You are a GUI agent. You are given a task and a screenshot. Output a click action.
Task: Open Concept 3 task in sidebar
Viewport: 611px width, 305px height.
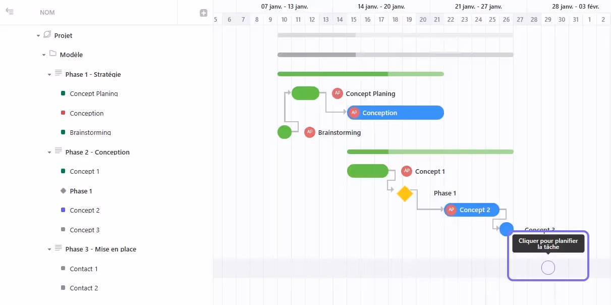pos(85,230)
